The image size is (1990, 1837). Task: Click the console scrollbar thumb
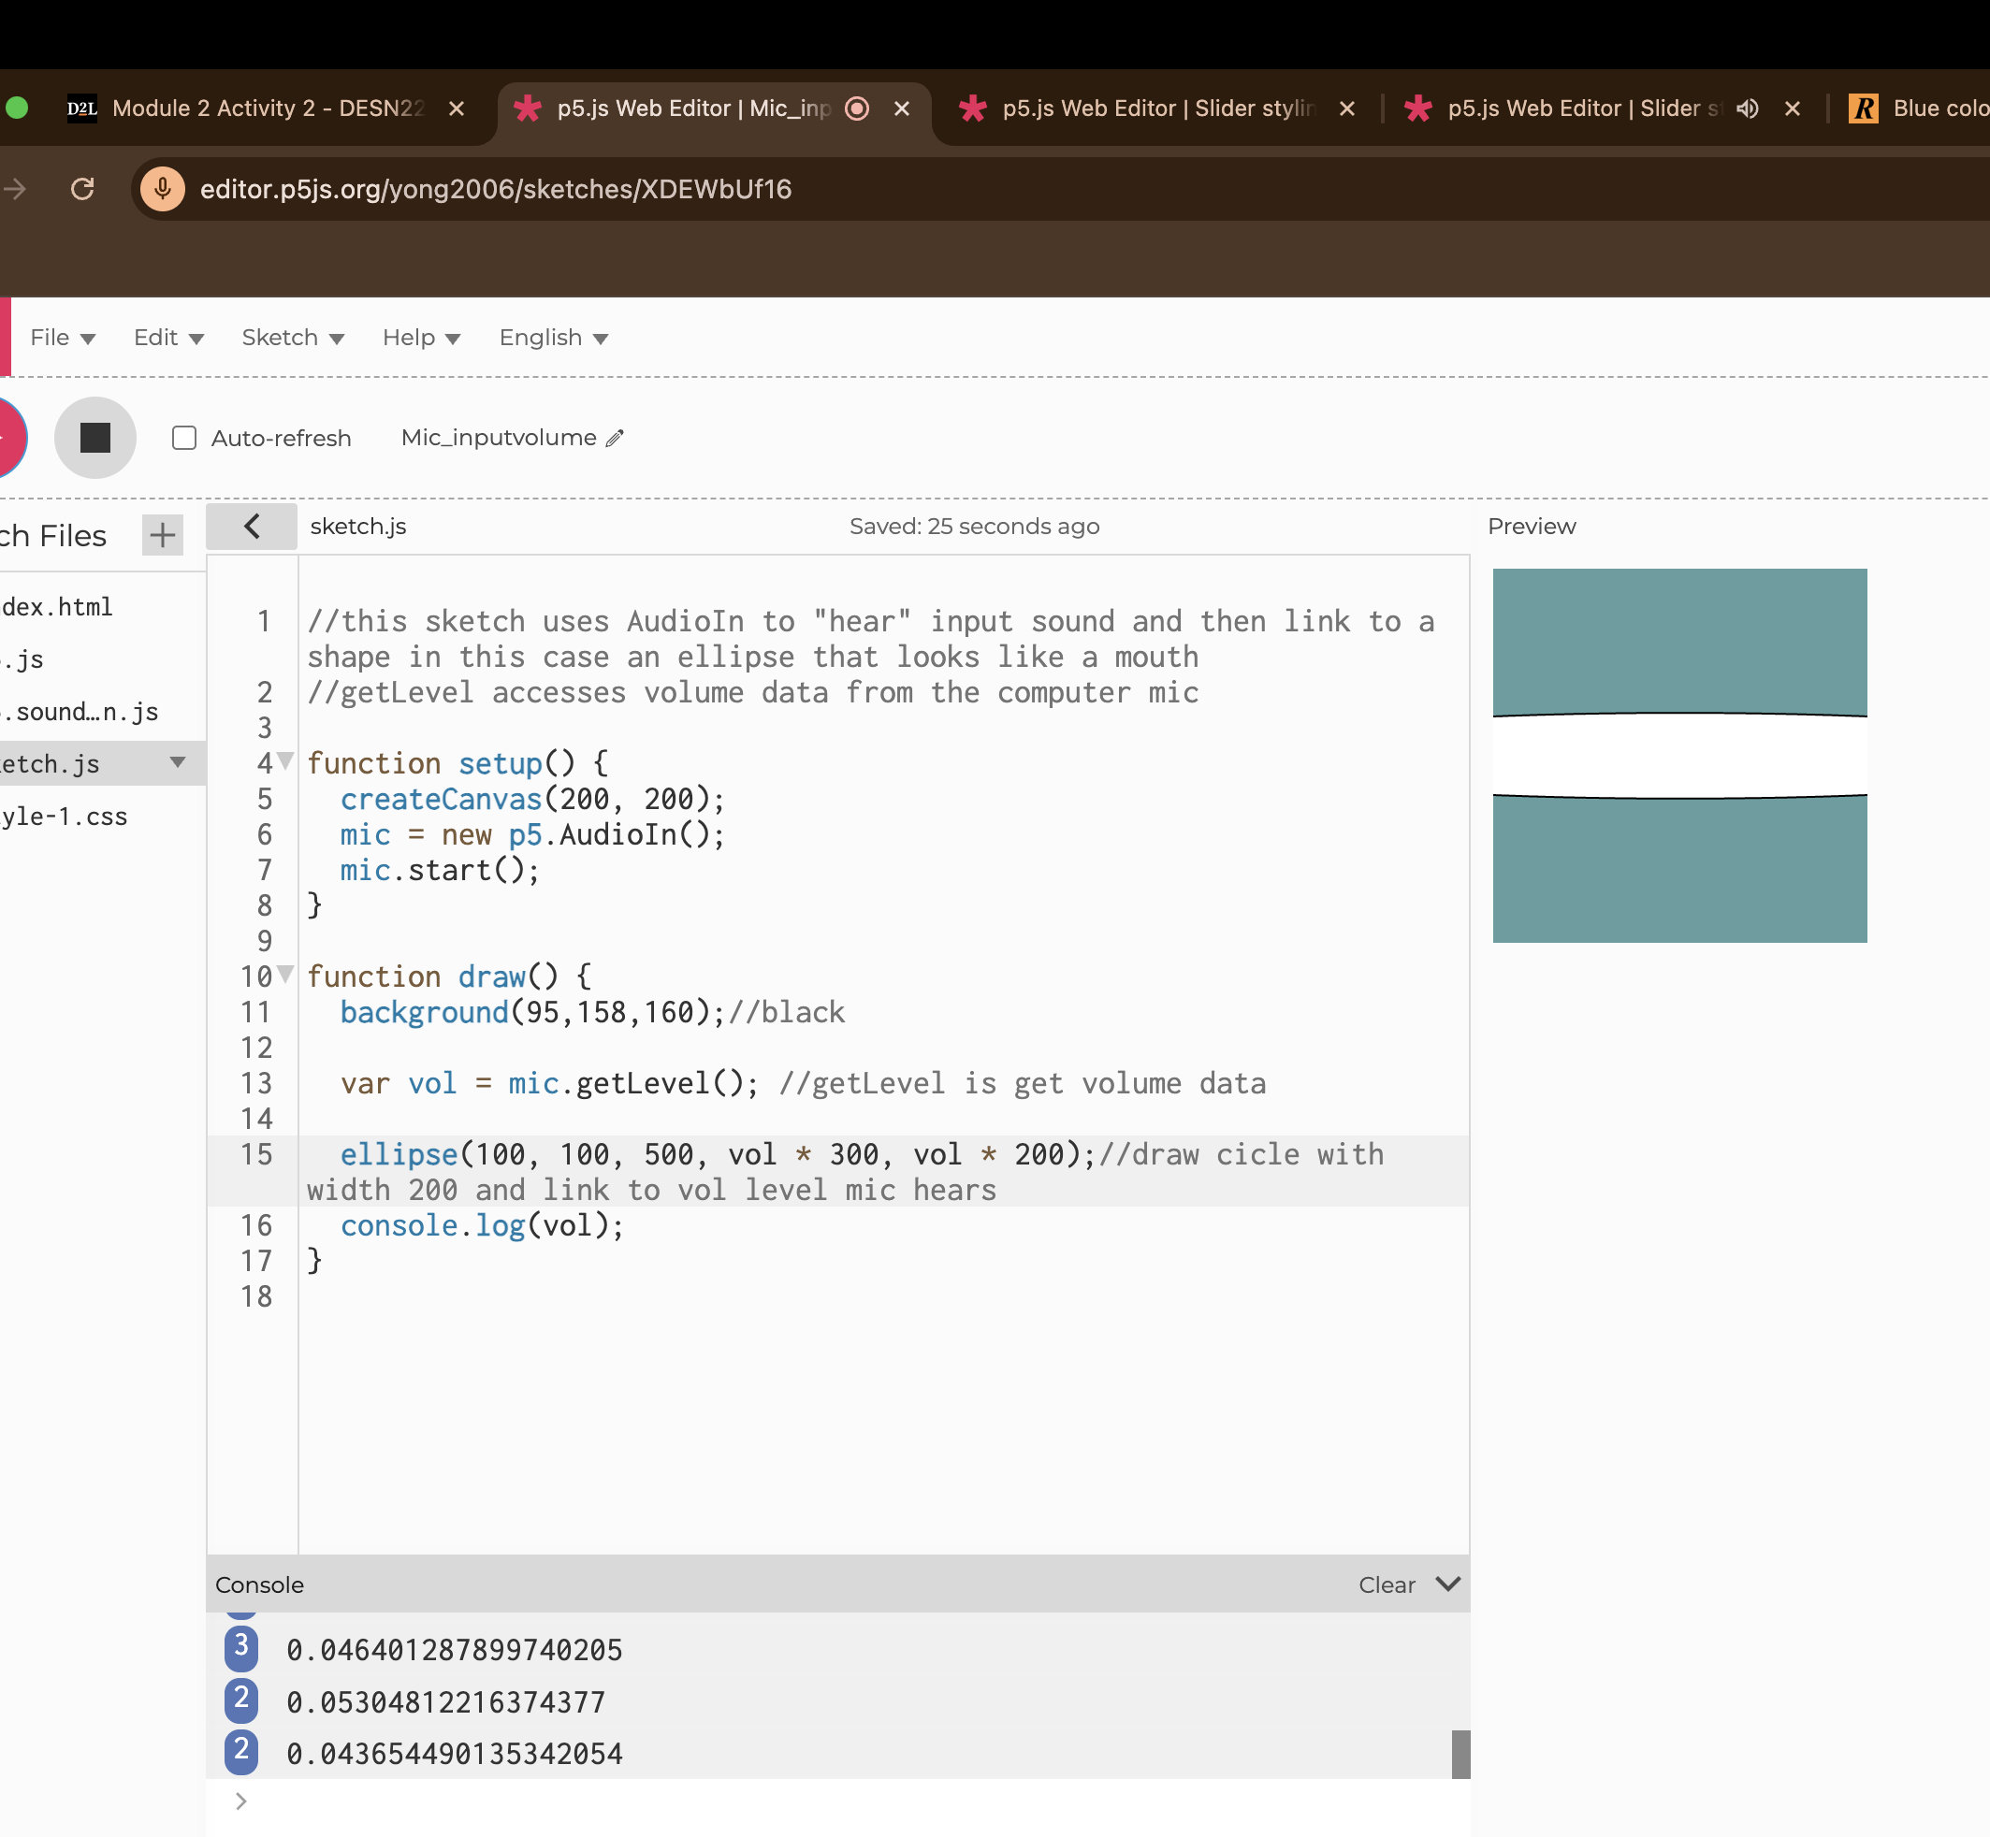pyautogui.click(x=1460, y=1754)
